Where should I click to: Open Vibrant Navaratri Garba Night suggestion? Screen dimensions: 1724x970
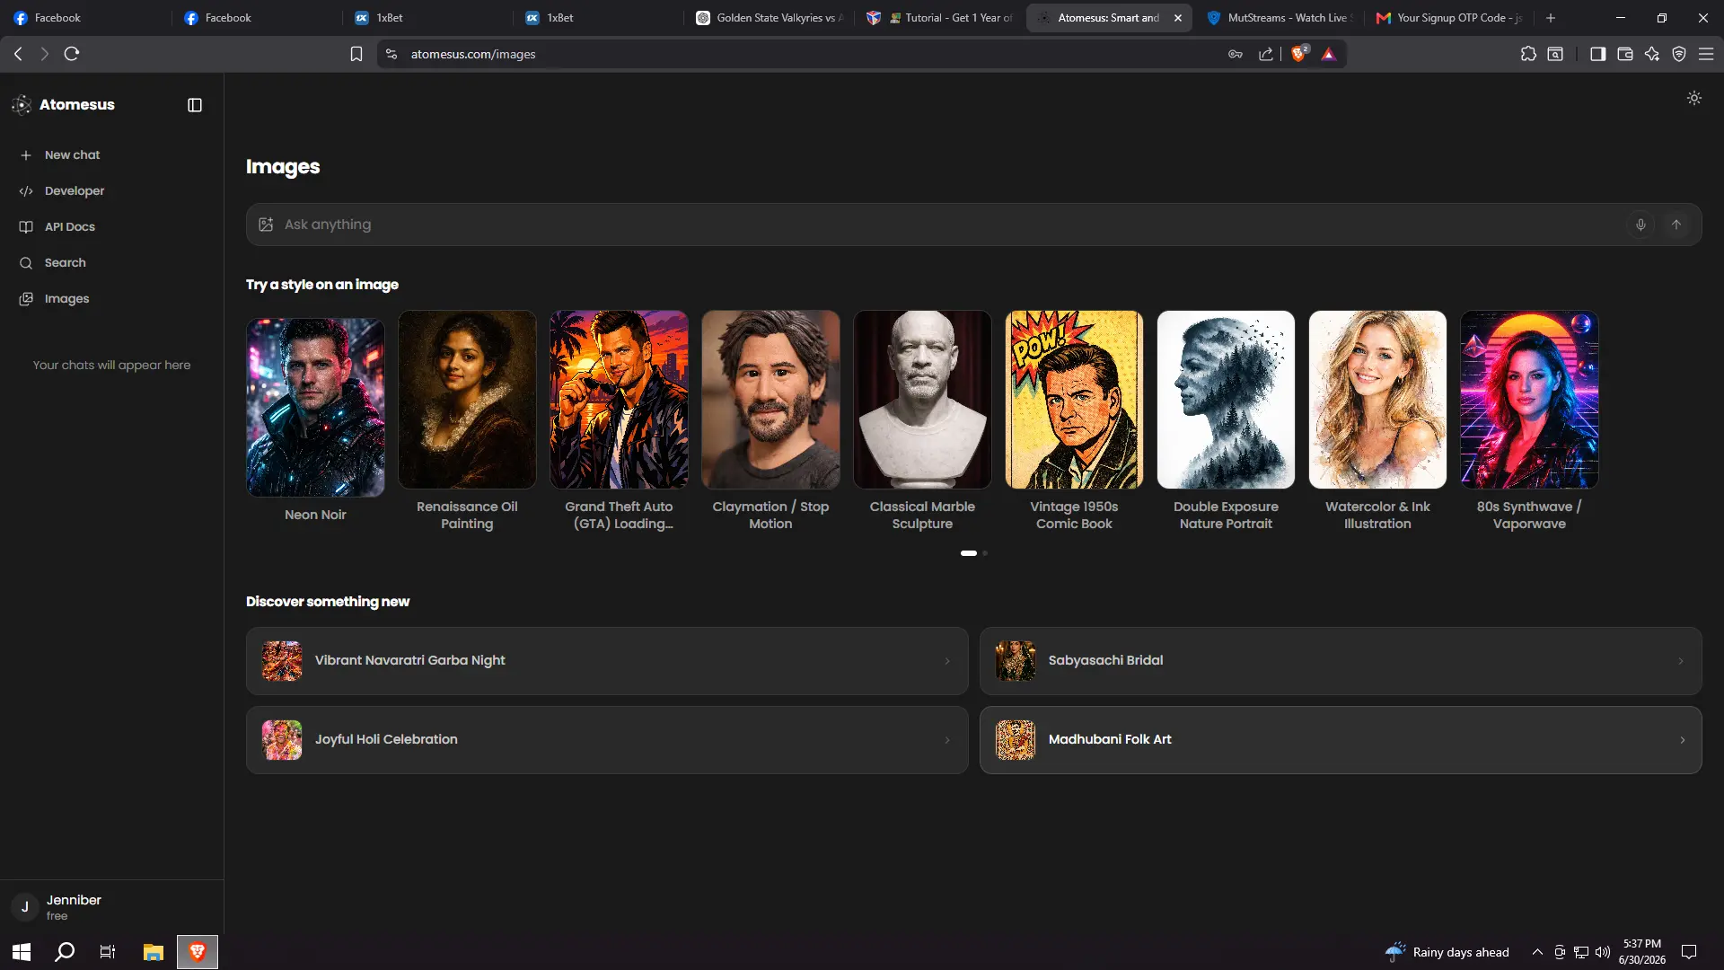607,661
